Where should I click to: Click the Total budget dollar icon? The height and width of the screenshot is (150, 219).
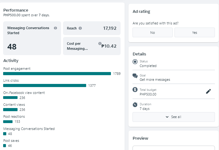135,90
